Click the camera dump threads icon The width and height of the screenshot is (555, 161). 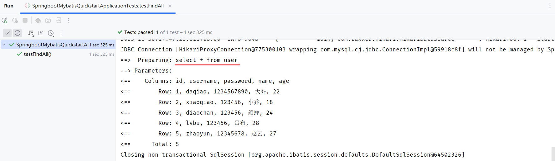click(48, 21)
